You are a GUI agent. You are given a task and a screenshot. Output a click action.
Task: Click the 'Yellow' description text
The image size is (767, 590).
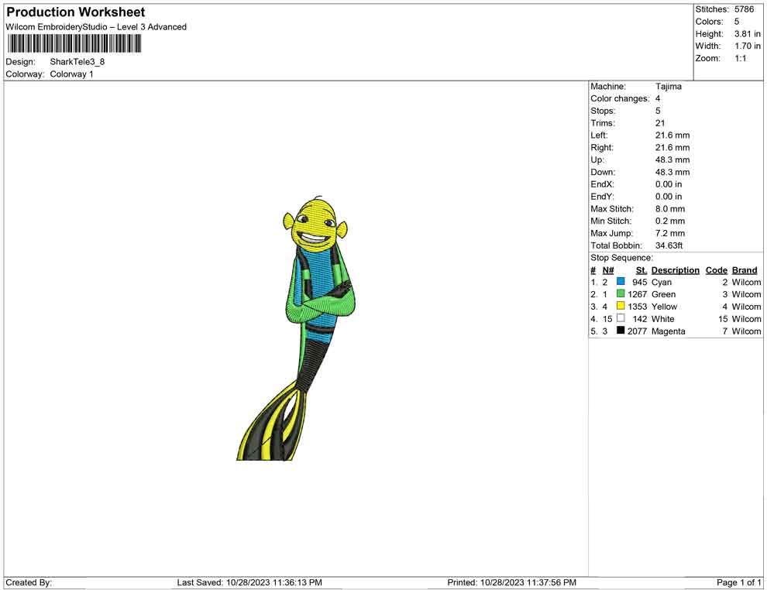pos(664,307)
